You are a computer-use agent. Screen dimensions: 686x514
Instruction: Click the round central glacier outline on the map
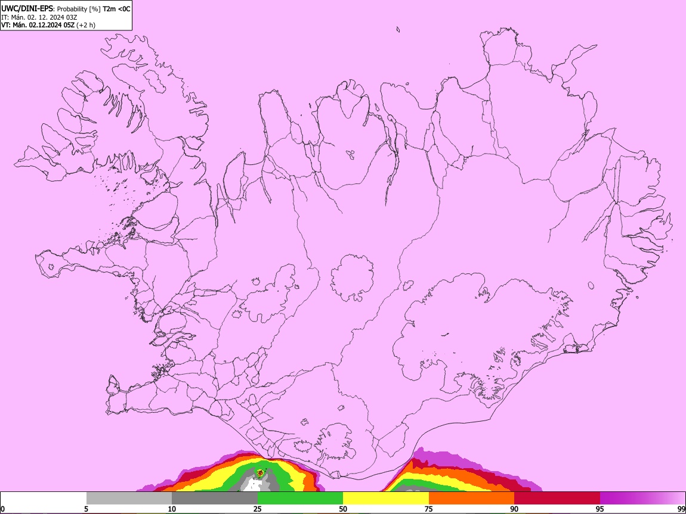click(x=352, y=278)
